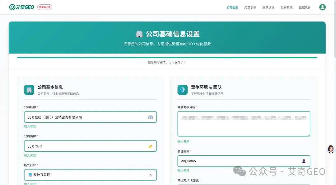Click the chevron arrow in 科技互联网 selector
This screenshot has width=336, height=185.
[151, 175]
